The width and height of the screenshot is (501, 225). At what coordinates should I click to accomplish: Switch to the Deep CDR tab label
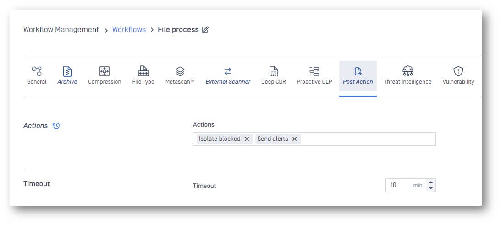pos(274,82)
